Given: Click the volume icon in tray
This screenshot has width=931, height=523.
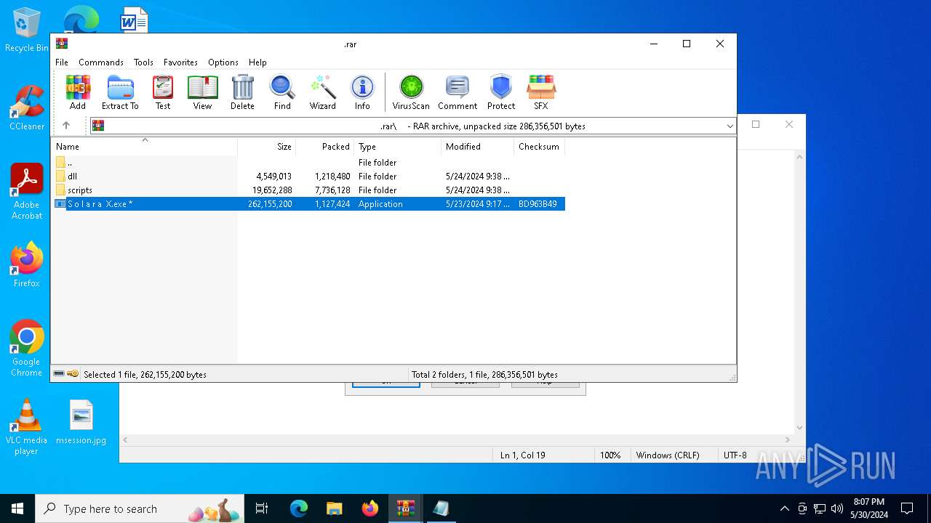Looking at the screenshot, I should click(837, 508).
